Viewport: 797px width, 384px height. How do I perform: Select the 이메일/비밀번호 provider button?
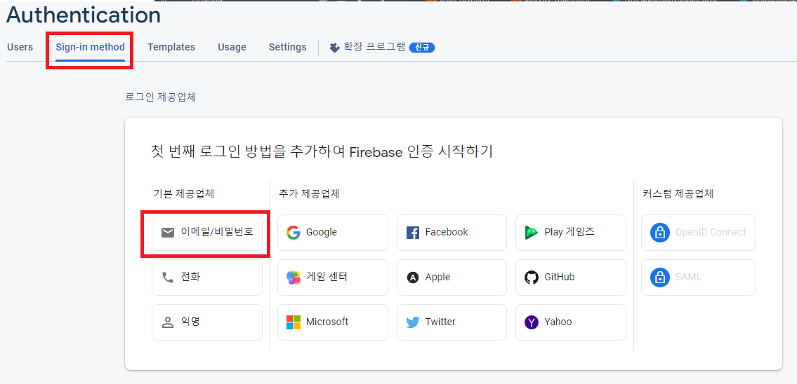pos(207,233)
